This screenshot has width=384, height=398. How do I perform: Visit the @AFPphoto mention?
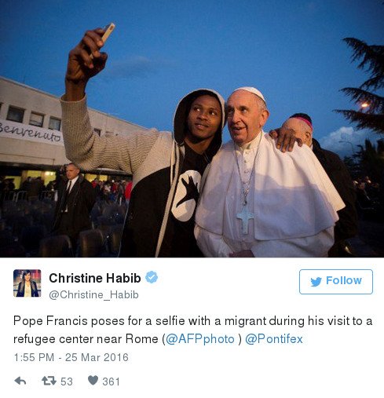click(x=200, y=339)
